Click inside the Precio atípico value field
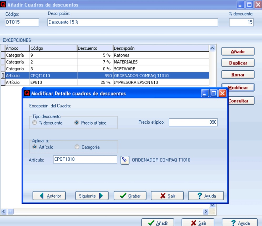This screenshot has width=262, height=226. 193,122
